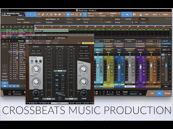Open the info inspector i icon
The width and height of the screenshot is (173, 129).
coord(7,27)
